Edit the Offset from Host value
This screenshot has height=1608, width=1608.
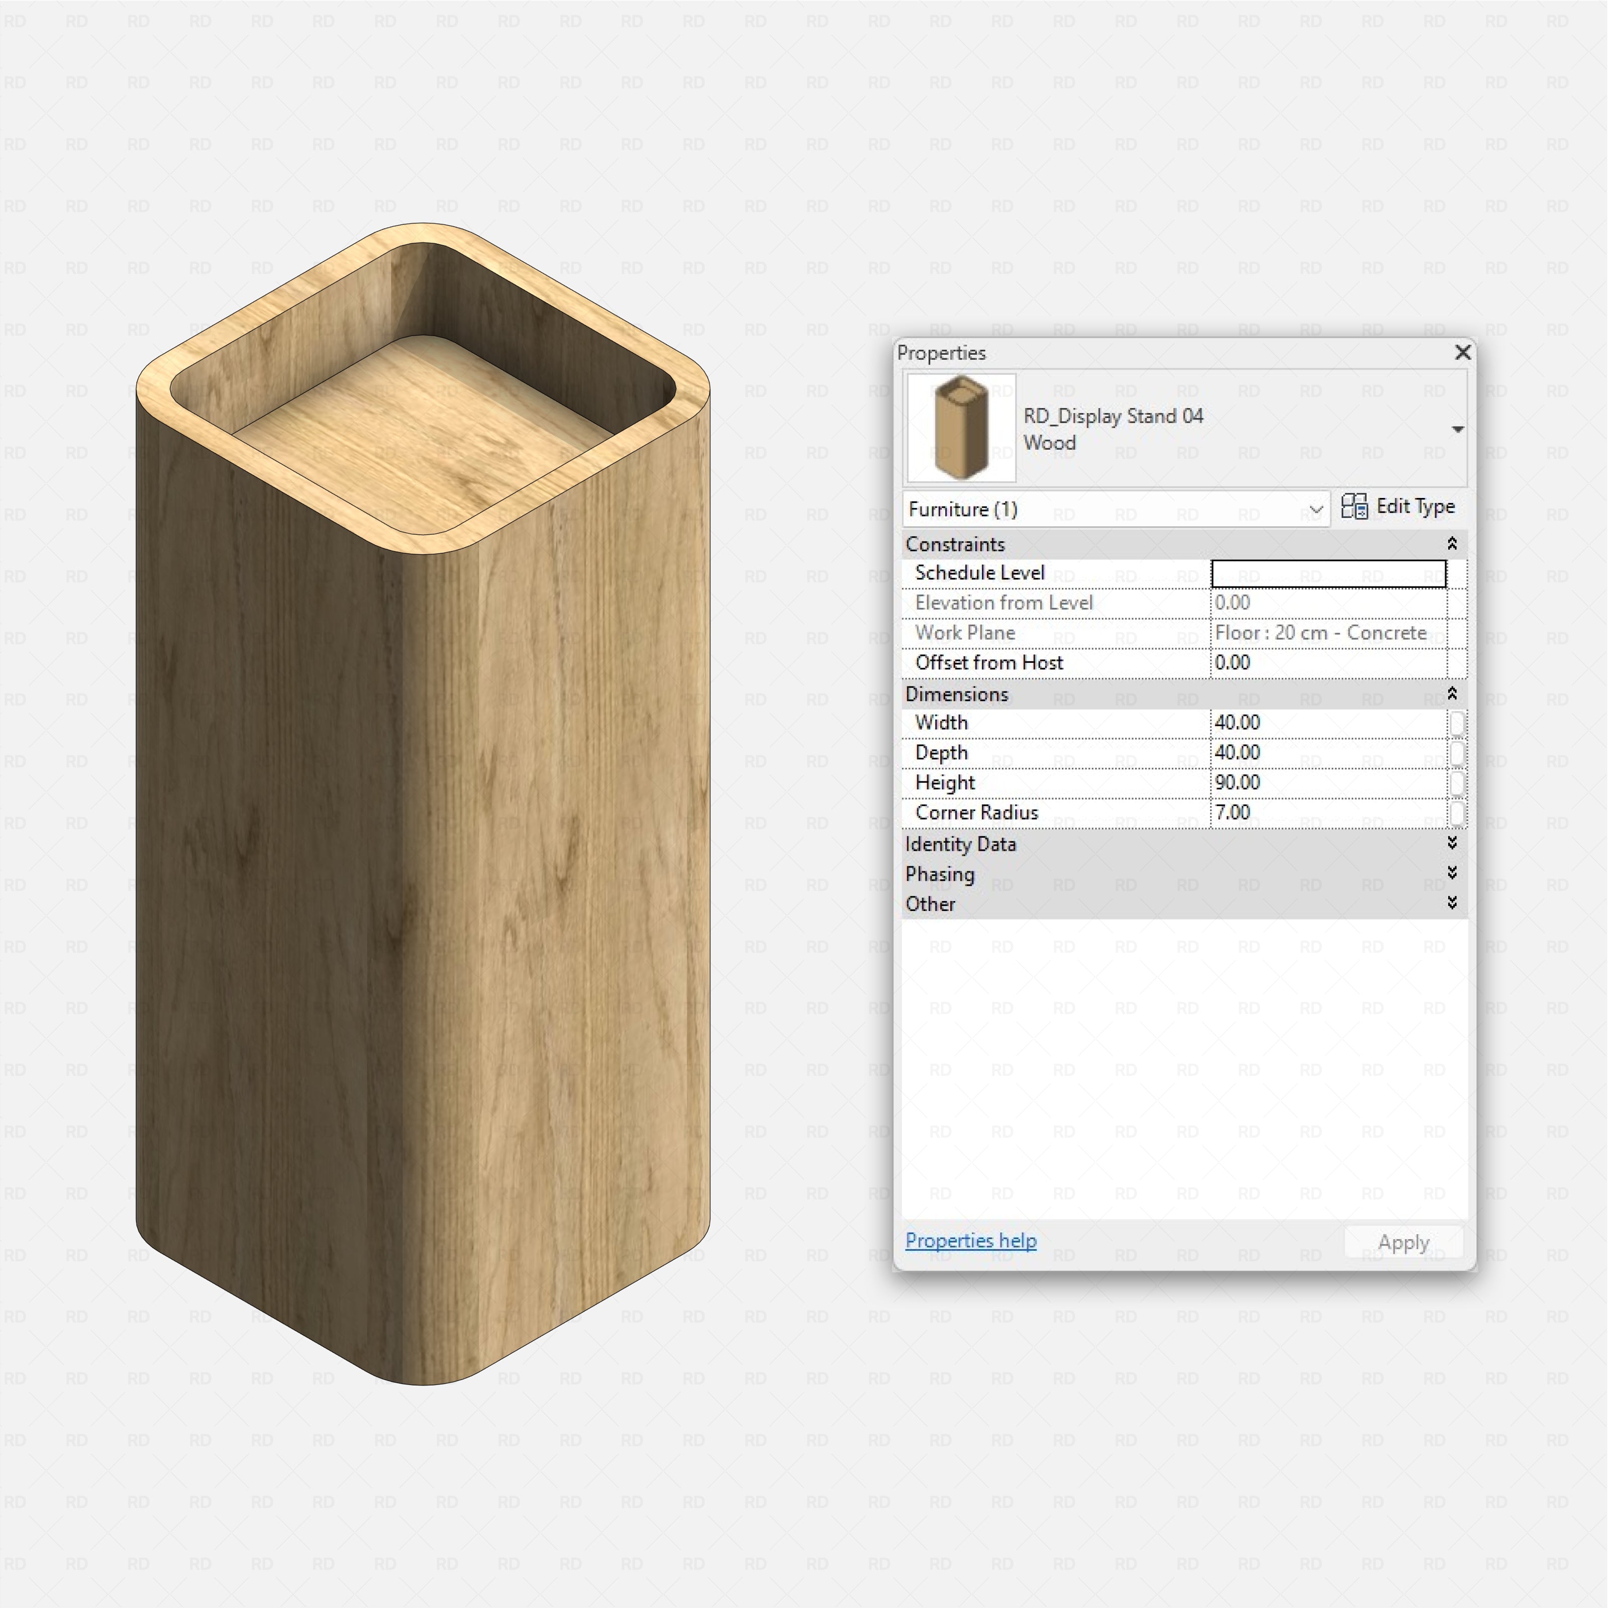1328,663
